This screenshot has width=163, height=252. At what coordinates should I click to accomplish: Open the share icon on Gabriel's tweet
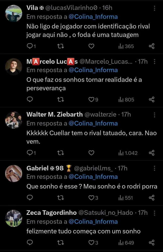[x=151, y=198]
